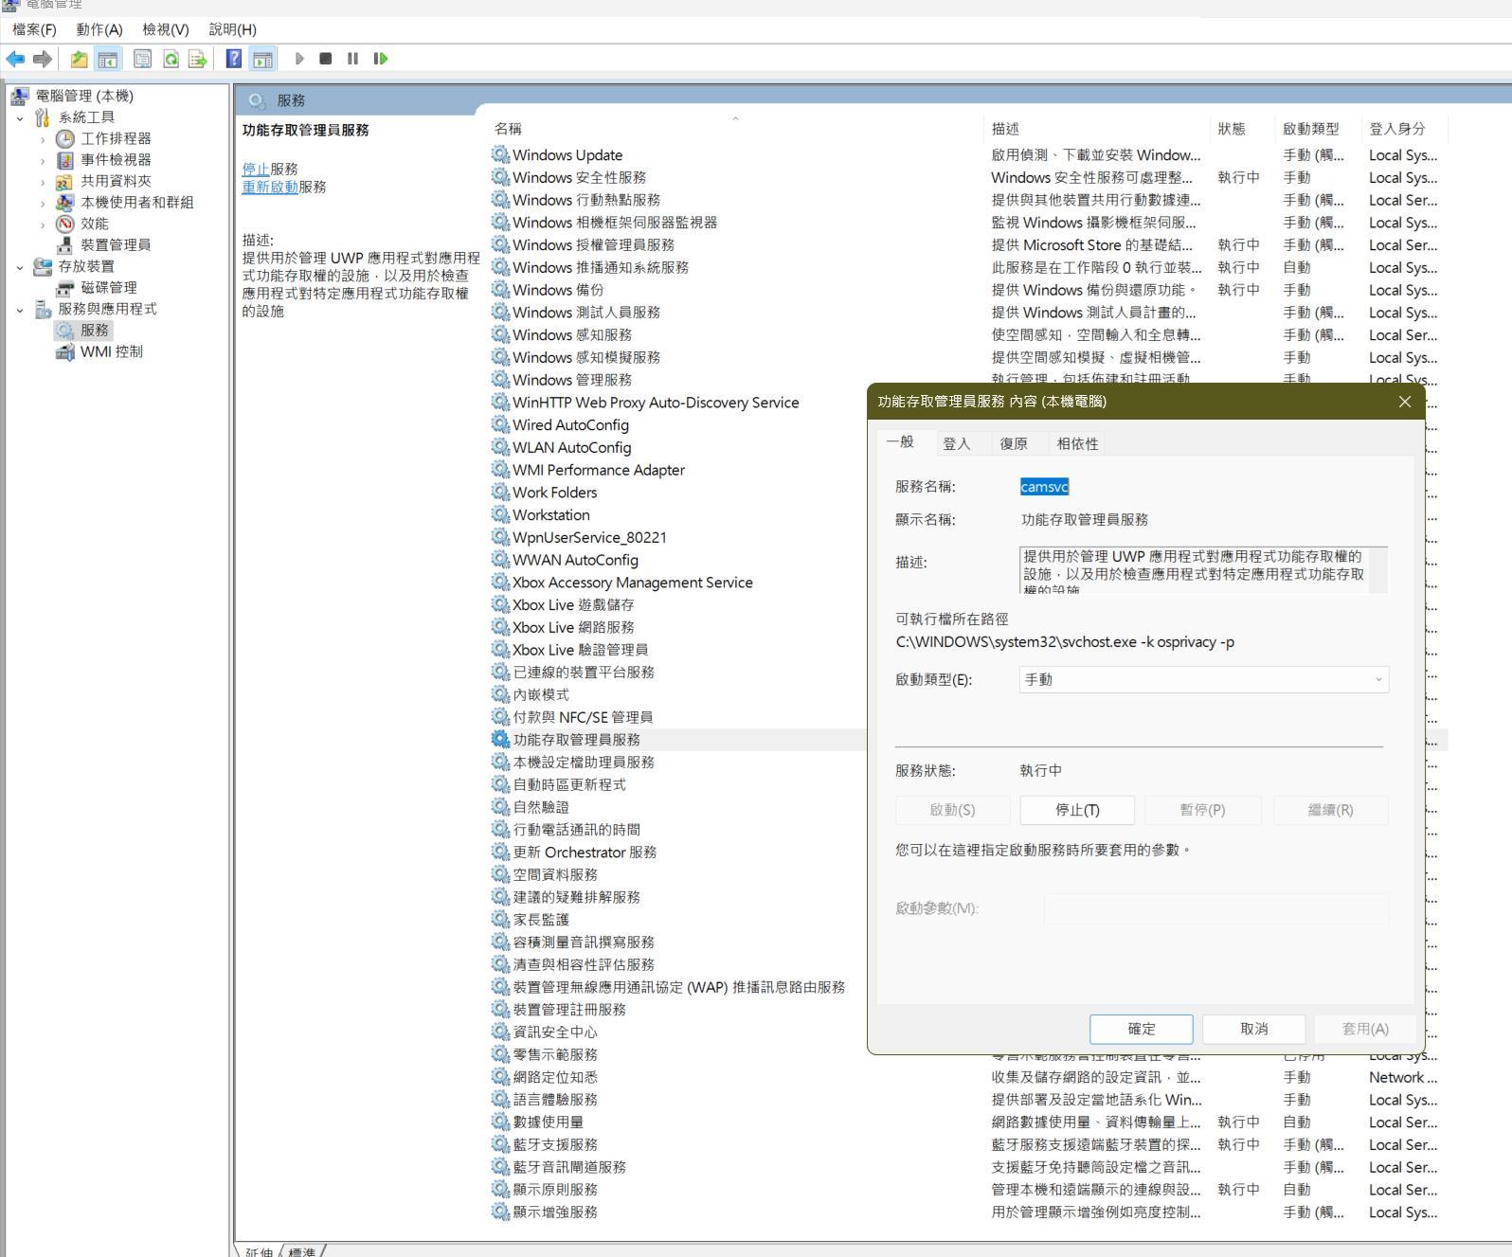The image size is (1512, 1257).
Task: Open the 動作(A) menu
Action: tap(99, 29)
